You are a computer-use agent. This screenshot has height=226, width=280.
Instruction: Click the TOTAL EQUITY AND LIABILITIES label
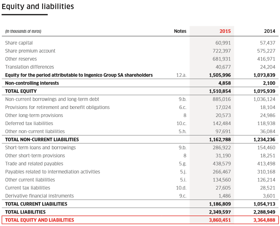click(40, 220)
